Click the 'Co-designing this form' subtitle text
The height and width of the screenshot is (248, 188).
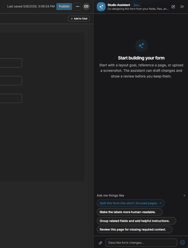(138, 9)
